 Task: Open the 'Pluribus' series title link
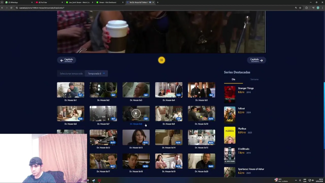pos(242,129)
